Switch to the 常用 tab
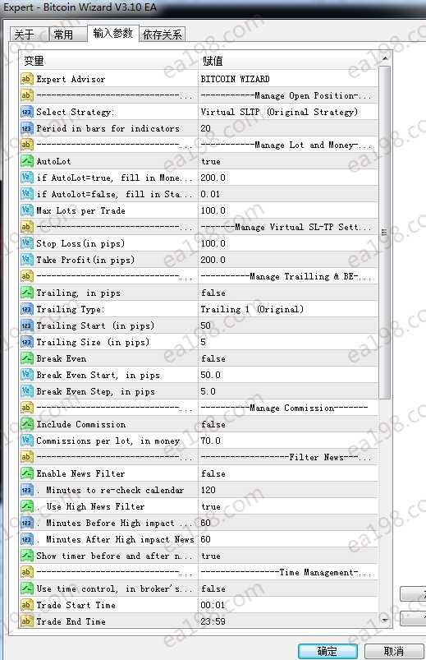 (64, 35)
